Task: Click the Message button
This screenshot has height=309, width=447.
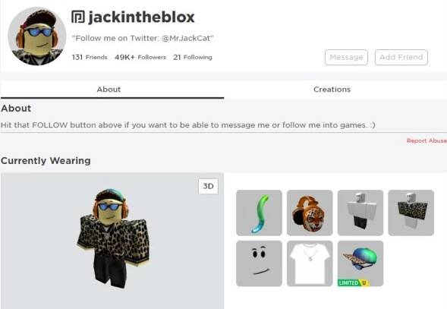Action: pos(346,58)
